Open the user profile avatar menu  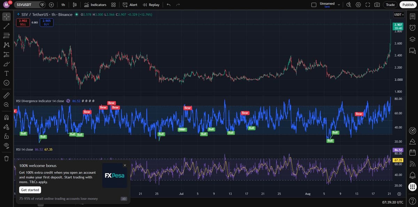pyautogui.click(x=6, y=5)
